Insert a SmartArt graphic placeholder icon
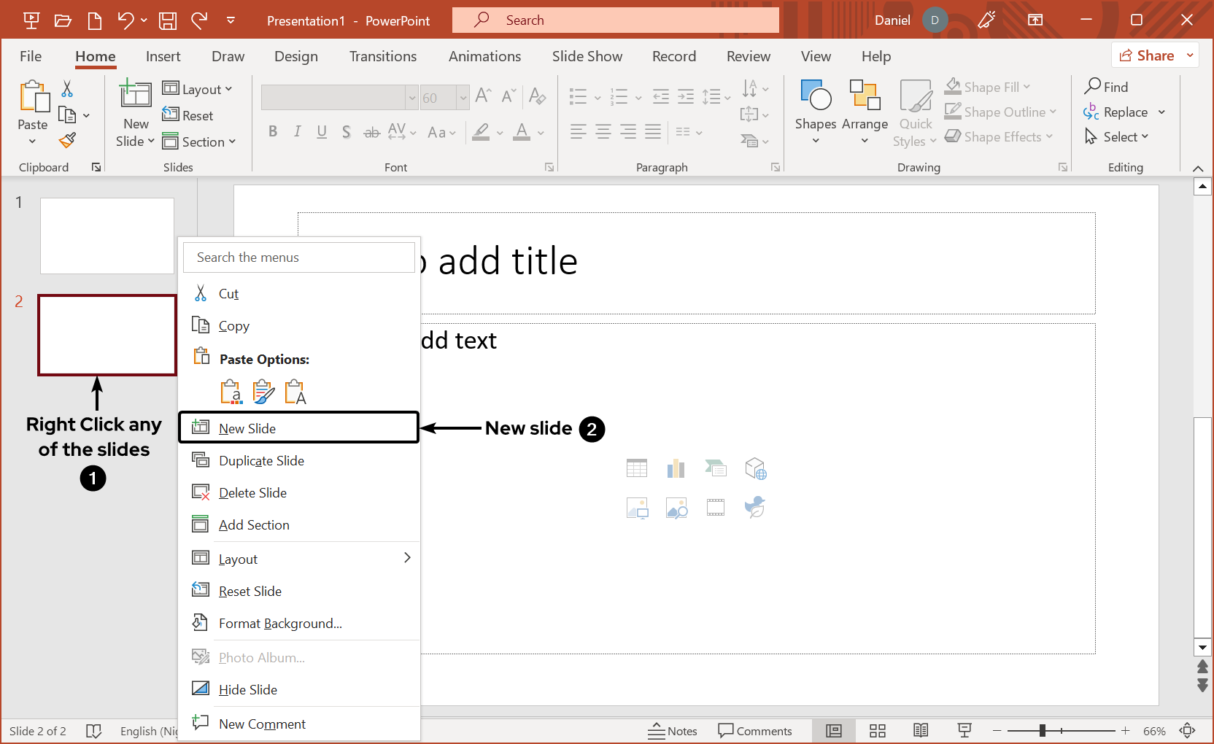 tap(716, 468)
